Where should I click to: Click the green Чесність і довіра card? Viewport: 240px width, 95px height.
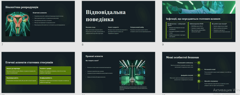pyautogui.click(x=55, y=71)
